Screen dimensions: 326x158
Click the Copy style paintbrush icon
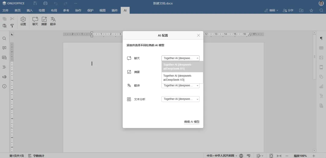(x=12, y=26)
